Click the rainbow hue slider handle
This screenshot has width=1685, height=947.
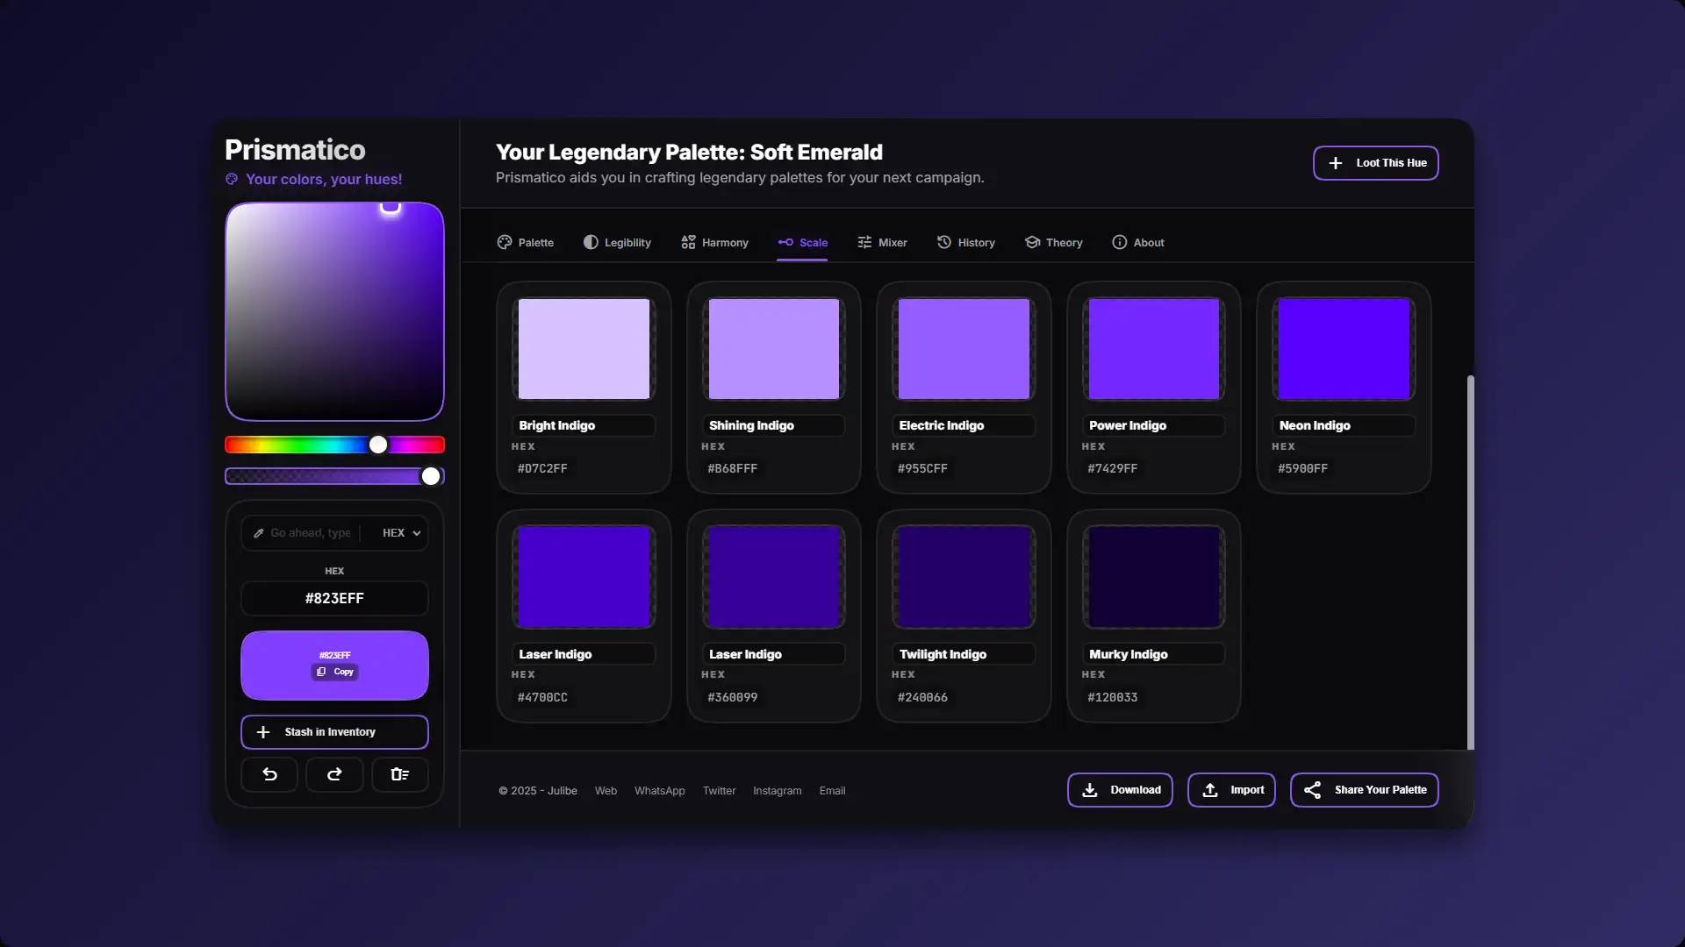tap(378, 445)
